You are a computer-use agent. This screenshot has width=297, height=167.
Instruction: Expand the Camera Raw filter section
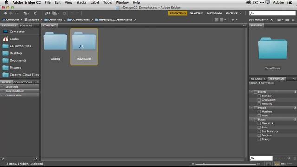(x=19, y=96)
